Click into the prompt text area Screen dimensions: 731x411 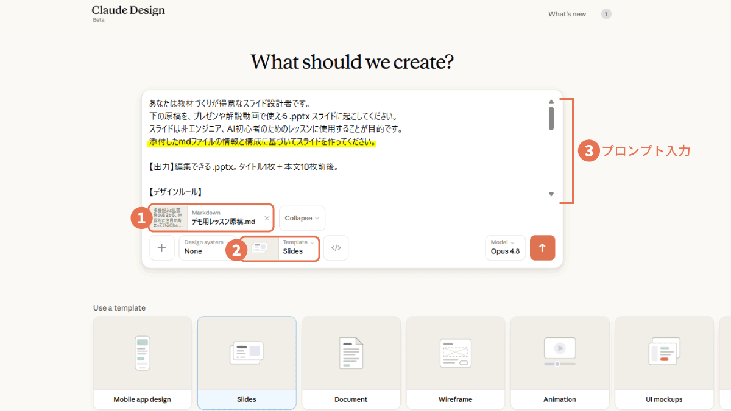click(347, 148)
